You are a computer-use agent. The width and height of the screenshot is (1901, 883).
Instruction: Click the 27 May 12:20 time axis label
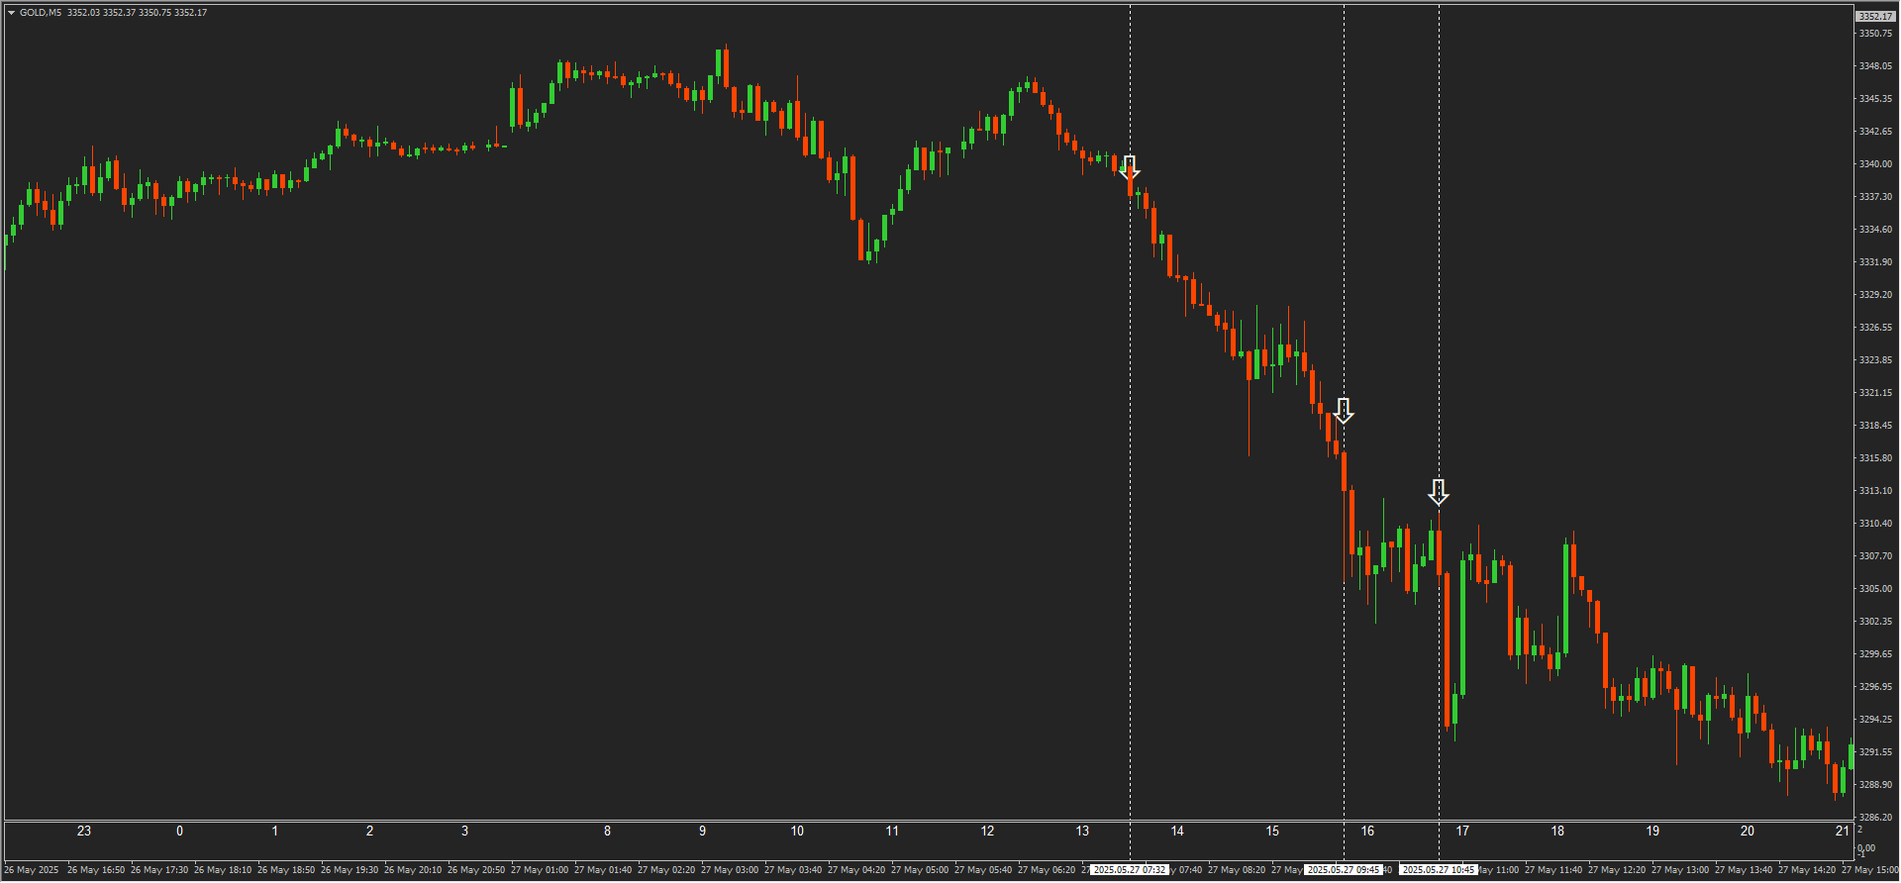point(1617,871)
